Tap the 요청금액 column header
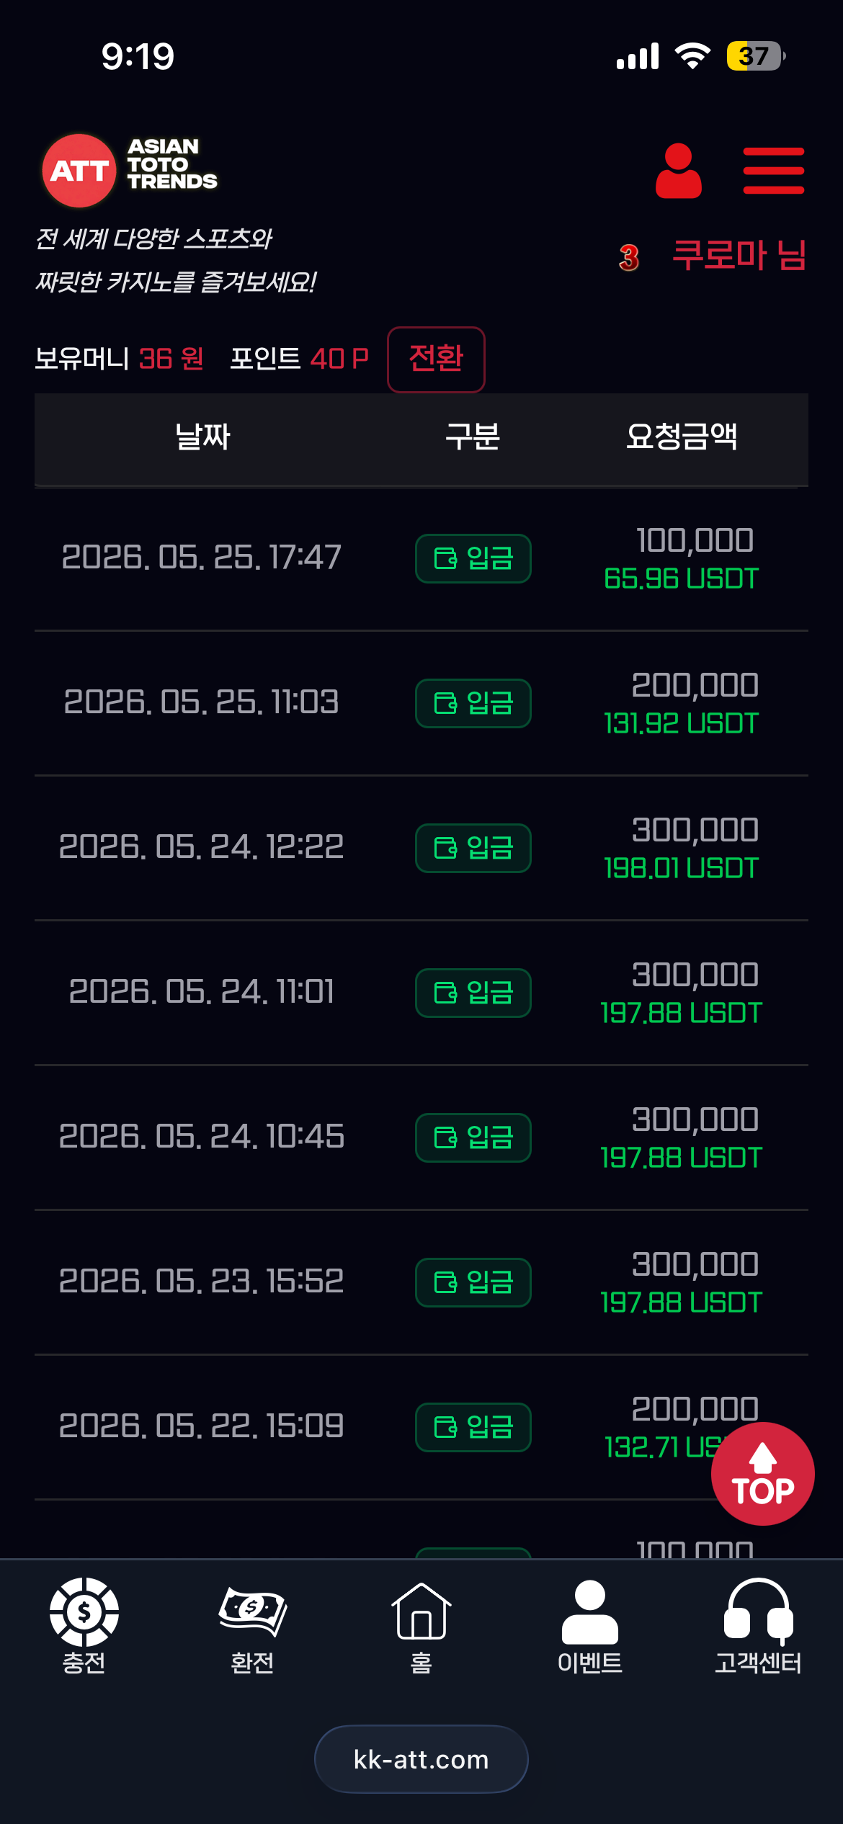843x1824 pixels. [x=682, y=437]
